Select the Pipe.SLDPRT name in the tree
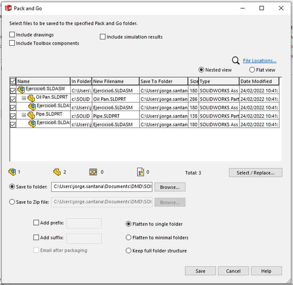This screenshot has width=293, height=285. 49,114
